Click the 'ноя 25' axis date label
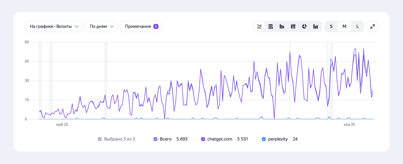The image size is (403, 164). click(x=349, y=124)
